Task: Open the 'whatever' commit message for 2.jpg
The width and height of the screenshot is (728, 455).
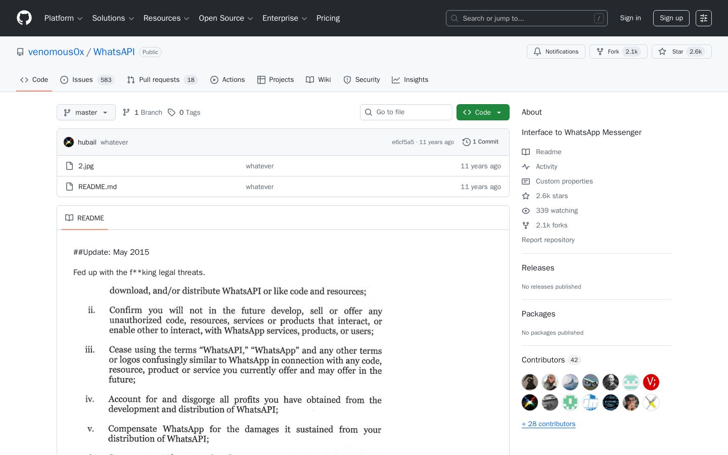Action: tap(260, 166)
